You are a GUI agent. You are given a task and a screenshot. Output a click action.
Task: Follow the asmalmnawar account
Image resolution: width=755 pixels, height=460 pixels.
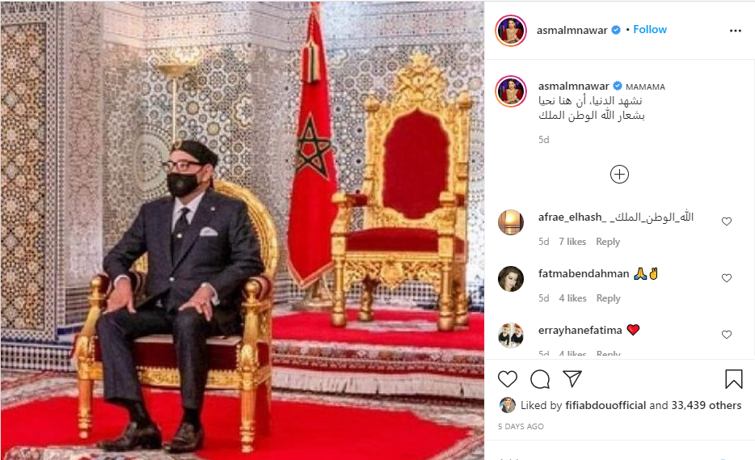click(x=650, y=29)
